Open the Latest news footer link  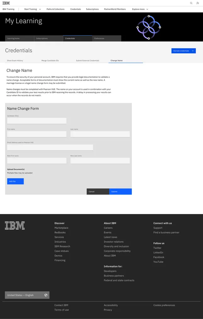pos(110,237)
